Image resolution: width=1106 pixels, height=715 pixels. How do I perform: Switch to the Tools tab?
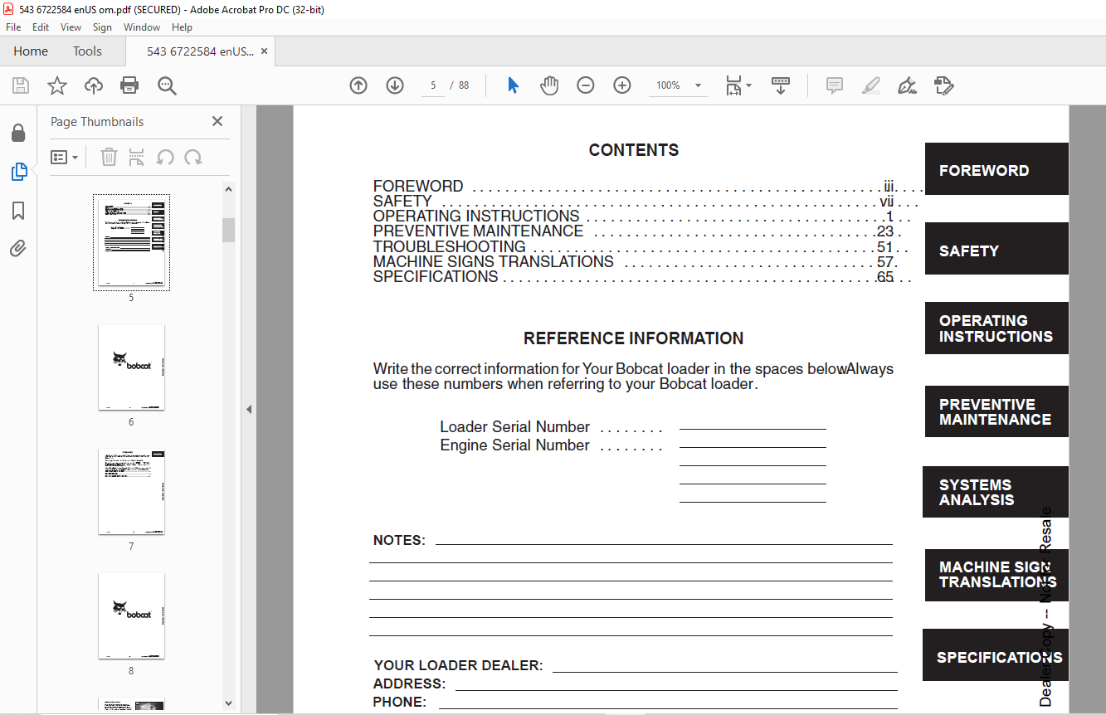87,51
